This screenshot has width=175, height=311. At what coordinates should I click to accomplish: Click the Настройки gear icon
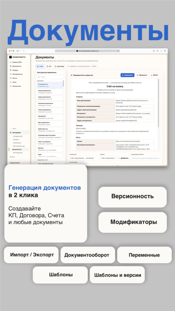(x=10, y=133)
